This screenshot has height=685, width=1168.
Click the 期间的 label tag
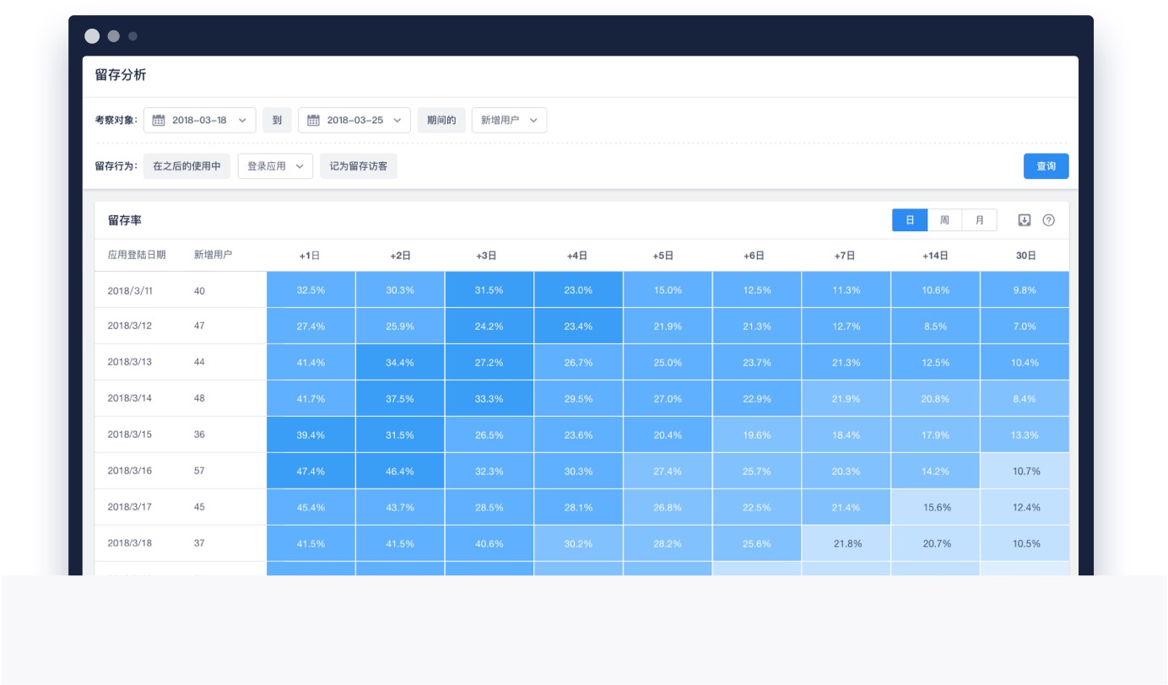click(441, 120)
